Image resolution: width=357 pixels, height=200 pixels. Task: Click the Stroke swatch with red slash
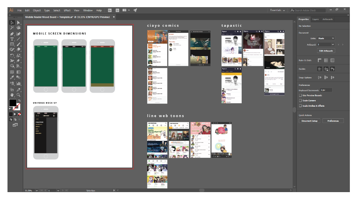[17, 107]
